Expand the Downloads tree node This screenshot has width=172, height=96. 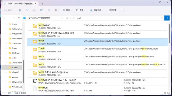(6, 44)
